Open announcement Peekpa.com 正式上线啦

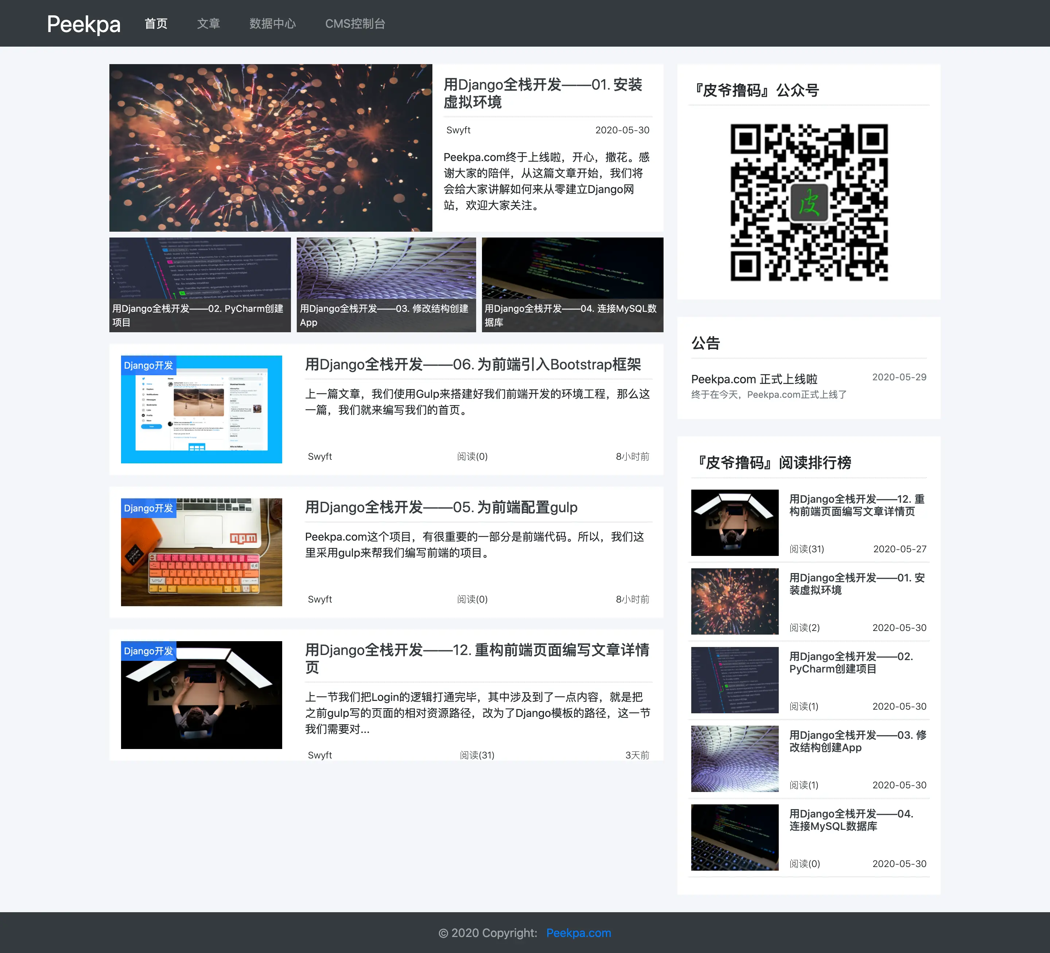coord(754,379)
